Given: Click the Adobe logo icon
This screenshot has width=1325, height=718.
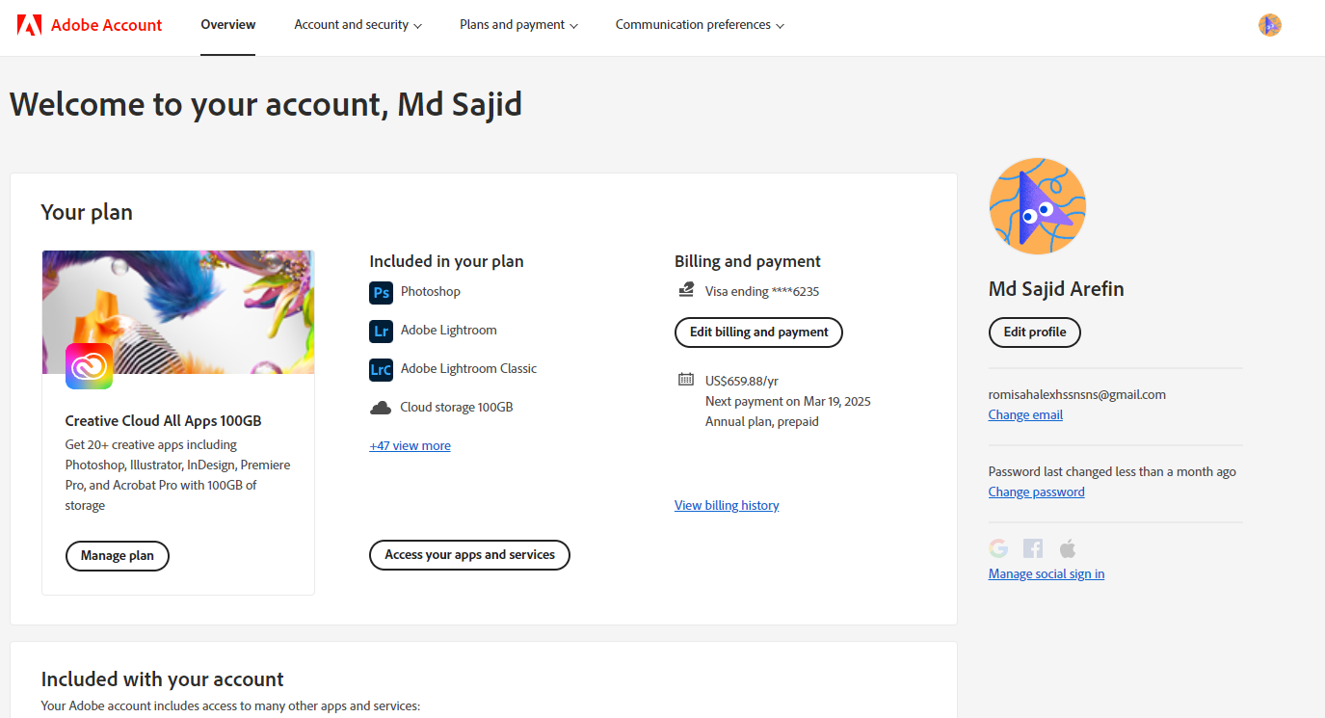Looking at the screenshot, I should (29, 25).
